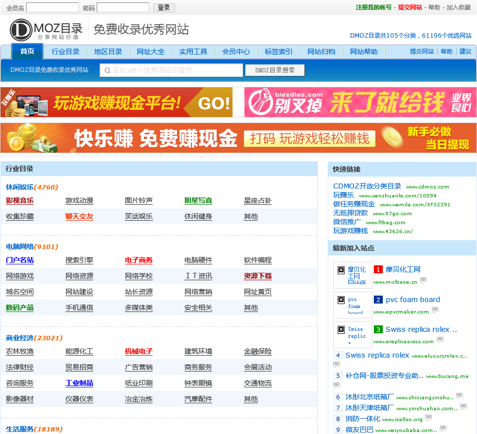Open comment bubble icon next to www.epvcmaker.com
477x434 pixels.
[x=435, y=310]
